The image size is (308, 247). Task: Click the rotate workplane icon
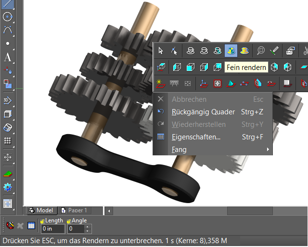271,83
